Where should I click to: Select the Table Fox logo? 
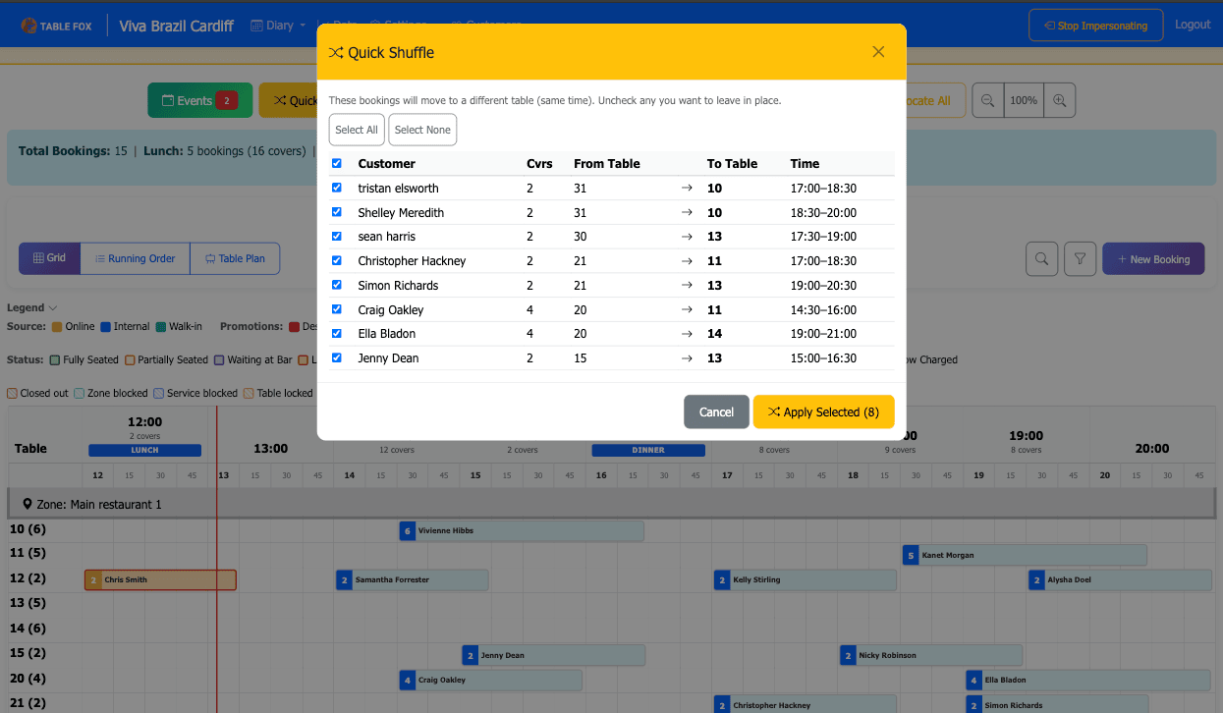point(56,25)
